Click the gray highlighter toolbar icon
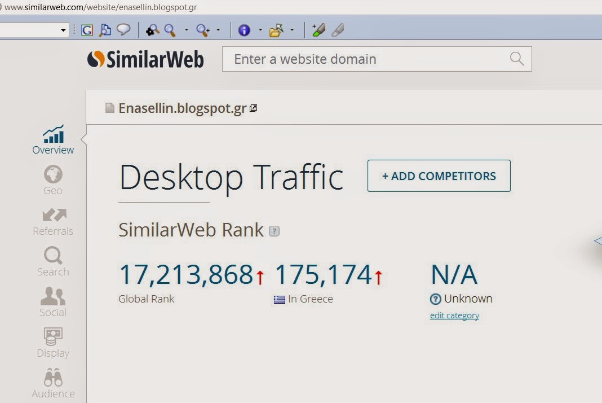This screenshot has width=602, height=403. click(x=338, y=30)
